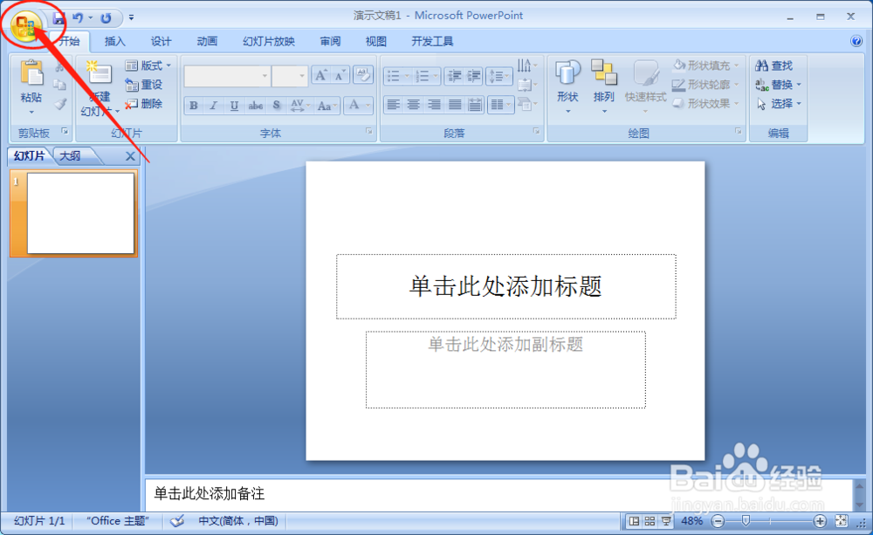Justify the text
Screen dimensions: 873x535
click(x=454, y=105)
